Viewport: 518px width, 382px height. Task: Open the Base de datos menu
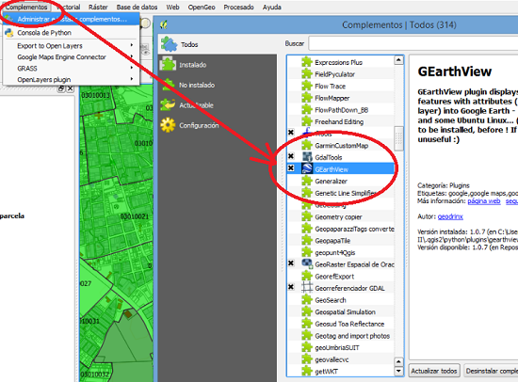coord(137,7)
